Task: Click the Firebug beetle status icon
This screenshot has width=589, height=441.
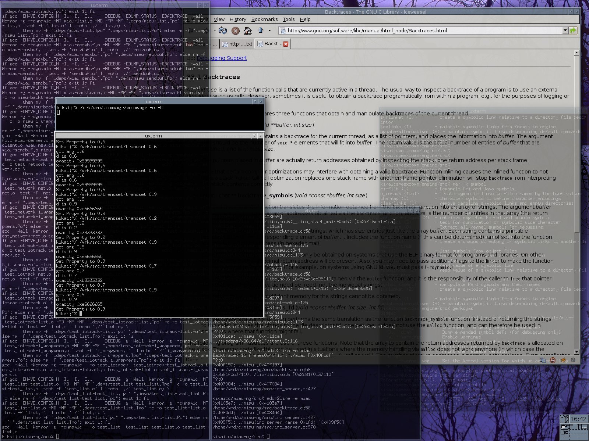Action: (563, 360)
